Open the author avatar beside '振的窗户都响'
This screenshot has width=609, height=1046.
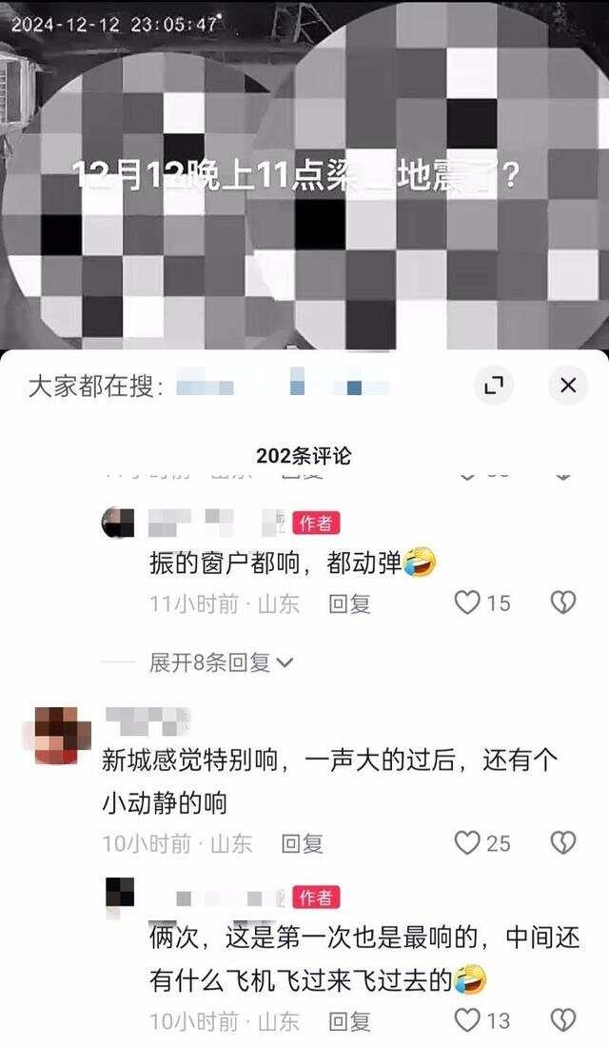(118, 523)
